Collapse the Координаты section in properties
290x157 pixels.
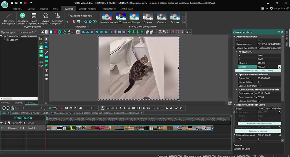pyautogui.click(x=237, y=52)
